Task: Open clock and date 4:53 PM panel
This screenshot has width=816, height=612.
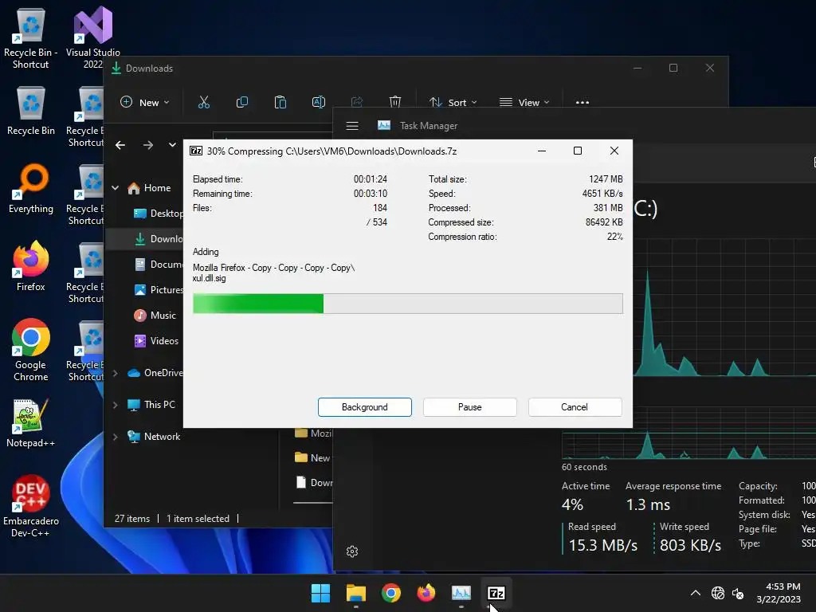Action: (779, 593)
